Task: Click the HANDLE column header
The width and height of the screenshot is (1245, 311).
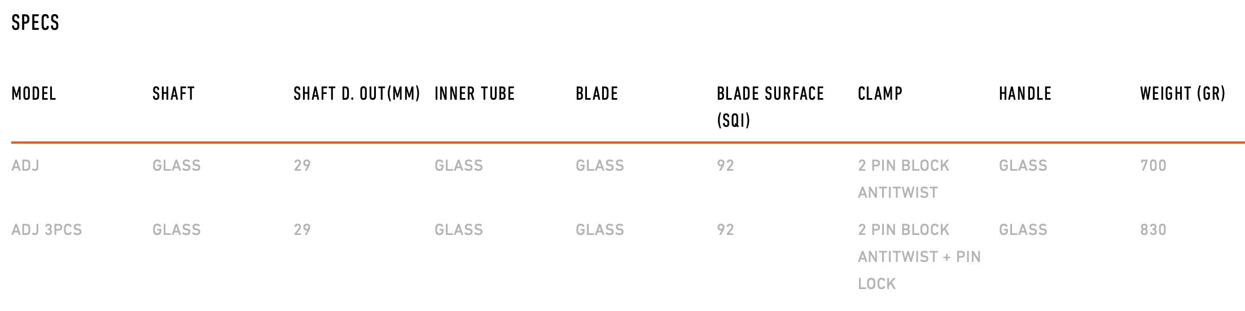Action: (x=1025, y=94)
